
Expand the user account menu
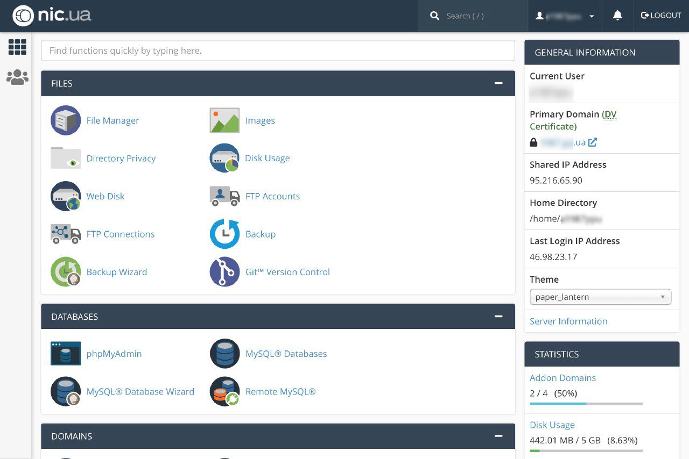coord(565,16)
